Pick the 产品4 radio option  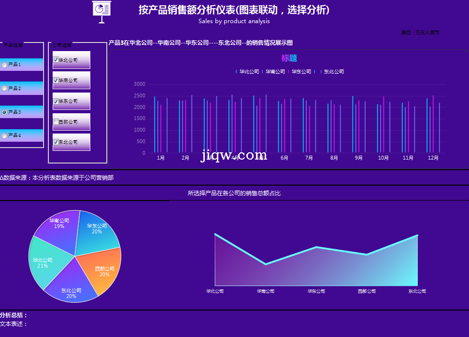pyautogui.click(x=4, y=136)
